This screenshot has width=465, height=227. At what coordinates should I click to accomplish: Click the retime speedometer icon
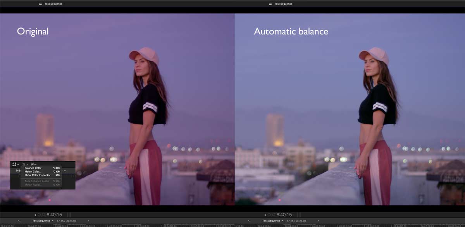(x=33, y=164)
